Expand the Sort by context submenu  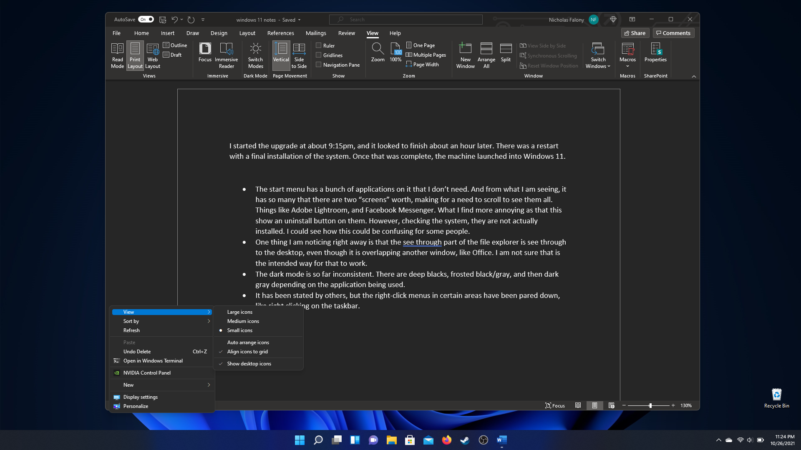[162, 321]
